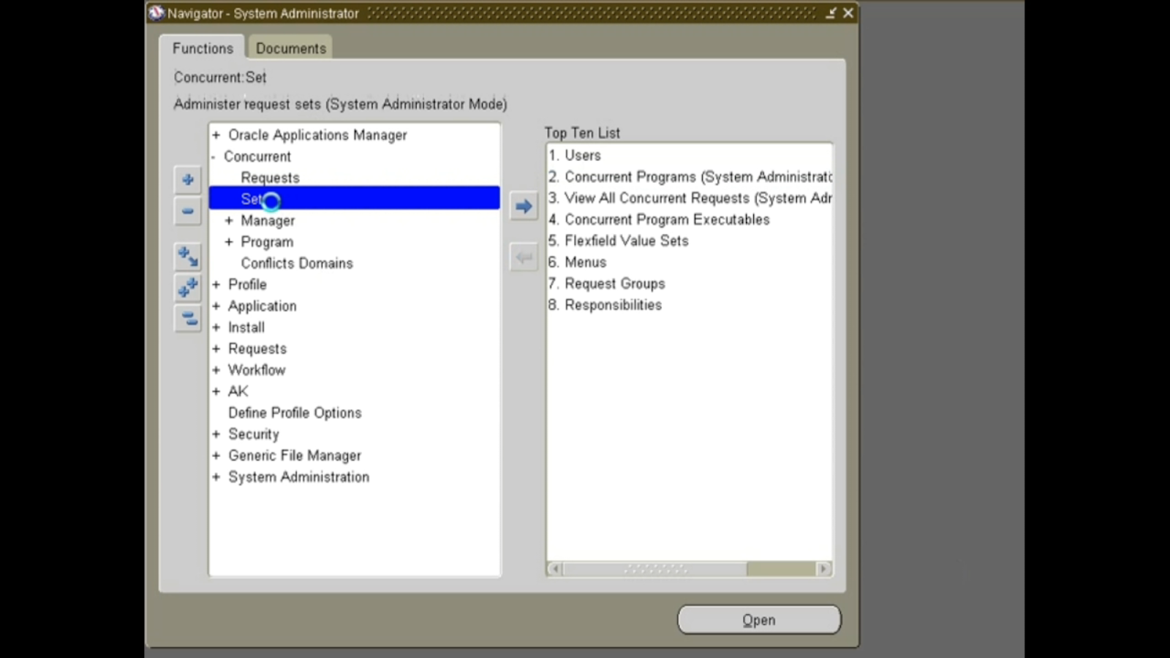
Task: Select Users from the Top Ten List
Action: (583, 155)
